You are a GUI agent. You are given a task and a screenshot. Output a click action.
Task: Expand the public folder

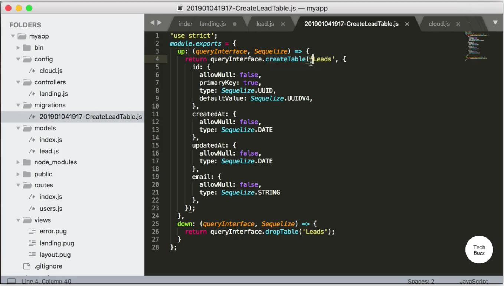[17, 174]
